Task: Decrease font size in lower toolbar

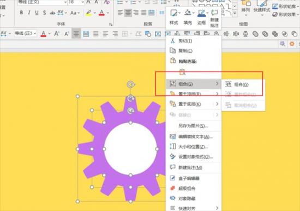Action: click(x=67, y=34)
